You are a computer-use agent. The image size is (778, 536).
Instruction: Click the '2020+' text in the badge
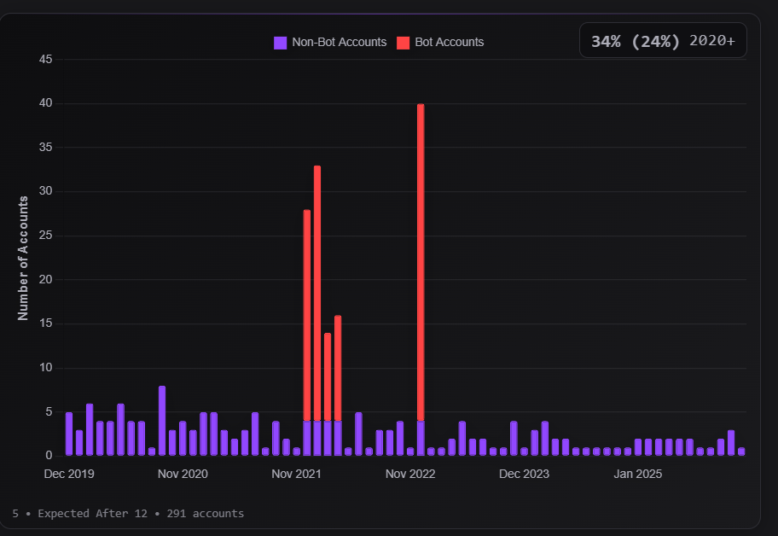tap(712, 41)
